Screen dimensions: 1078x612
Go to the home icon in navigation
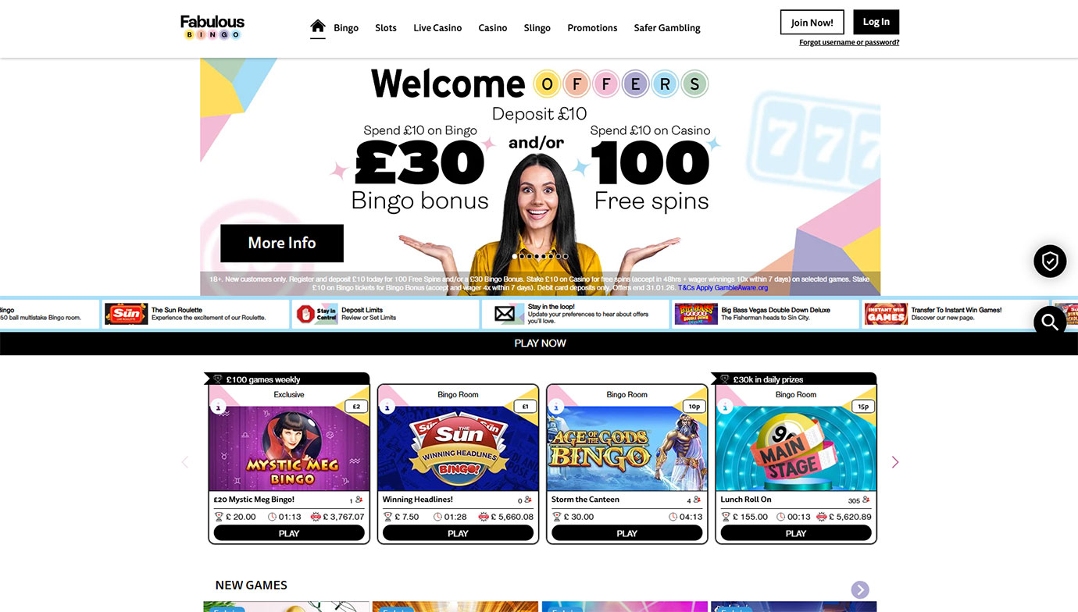pos(317,27)
